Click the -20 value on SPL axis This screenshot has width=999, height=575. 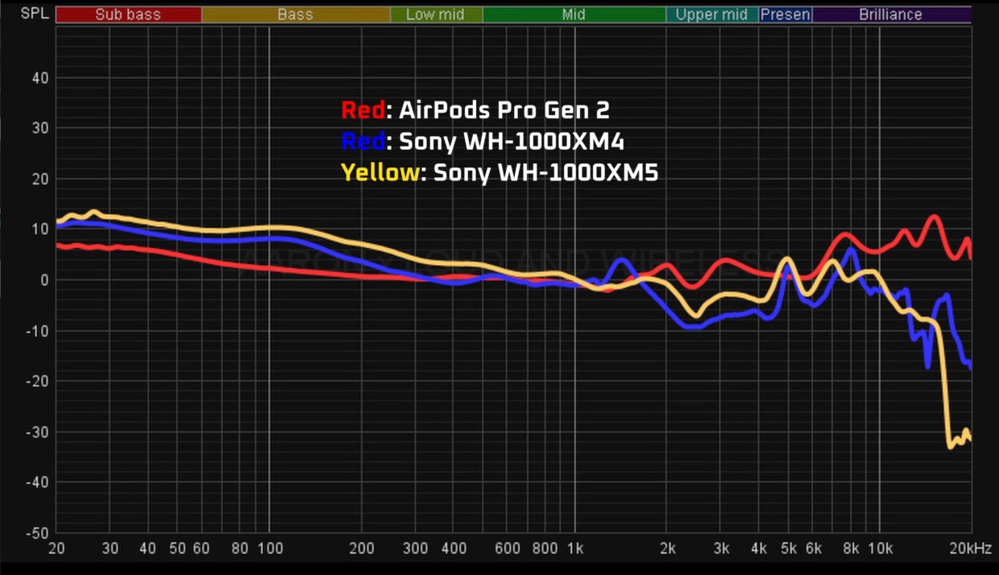click(x=37, y=381)
